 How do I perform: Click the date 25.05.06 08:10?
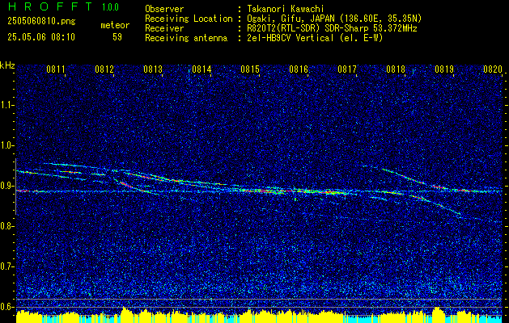(x=41, y=37)
